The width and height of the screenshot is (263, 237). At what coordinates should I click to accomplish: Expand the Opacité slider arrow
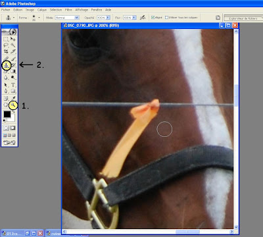pos(108,18)
